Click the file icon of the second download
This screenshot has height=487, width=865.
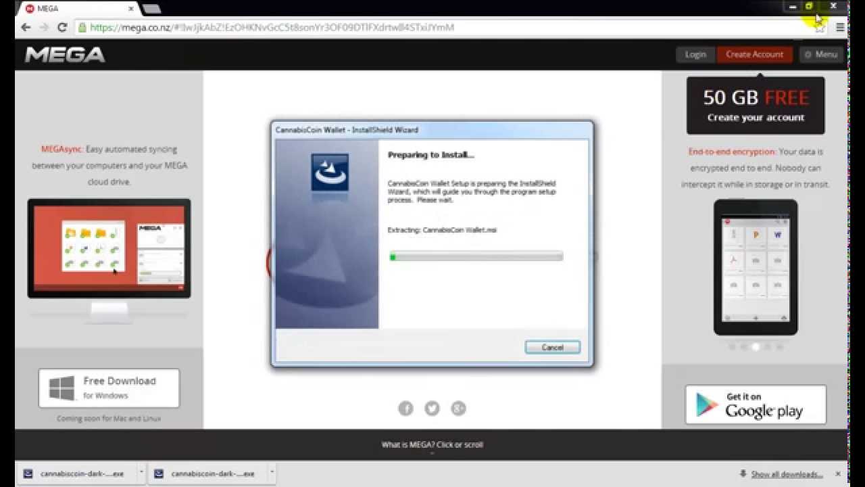point(159,474)
